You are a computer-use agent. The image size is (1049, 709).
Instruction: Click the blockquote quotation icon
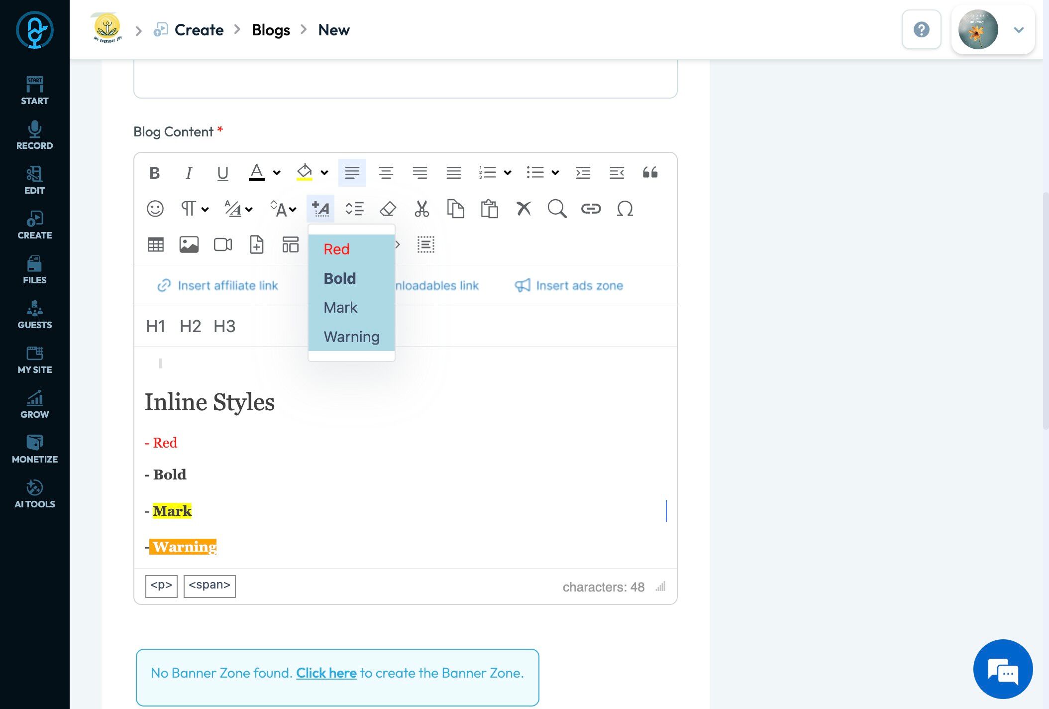point(650,173)
